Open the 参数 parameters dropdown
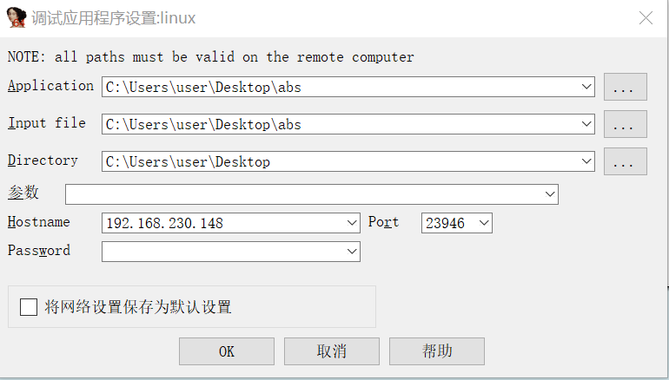Image resolution: width=669 pixels, height=380 pixels. point(549,193)
